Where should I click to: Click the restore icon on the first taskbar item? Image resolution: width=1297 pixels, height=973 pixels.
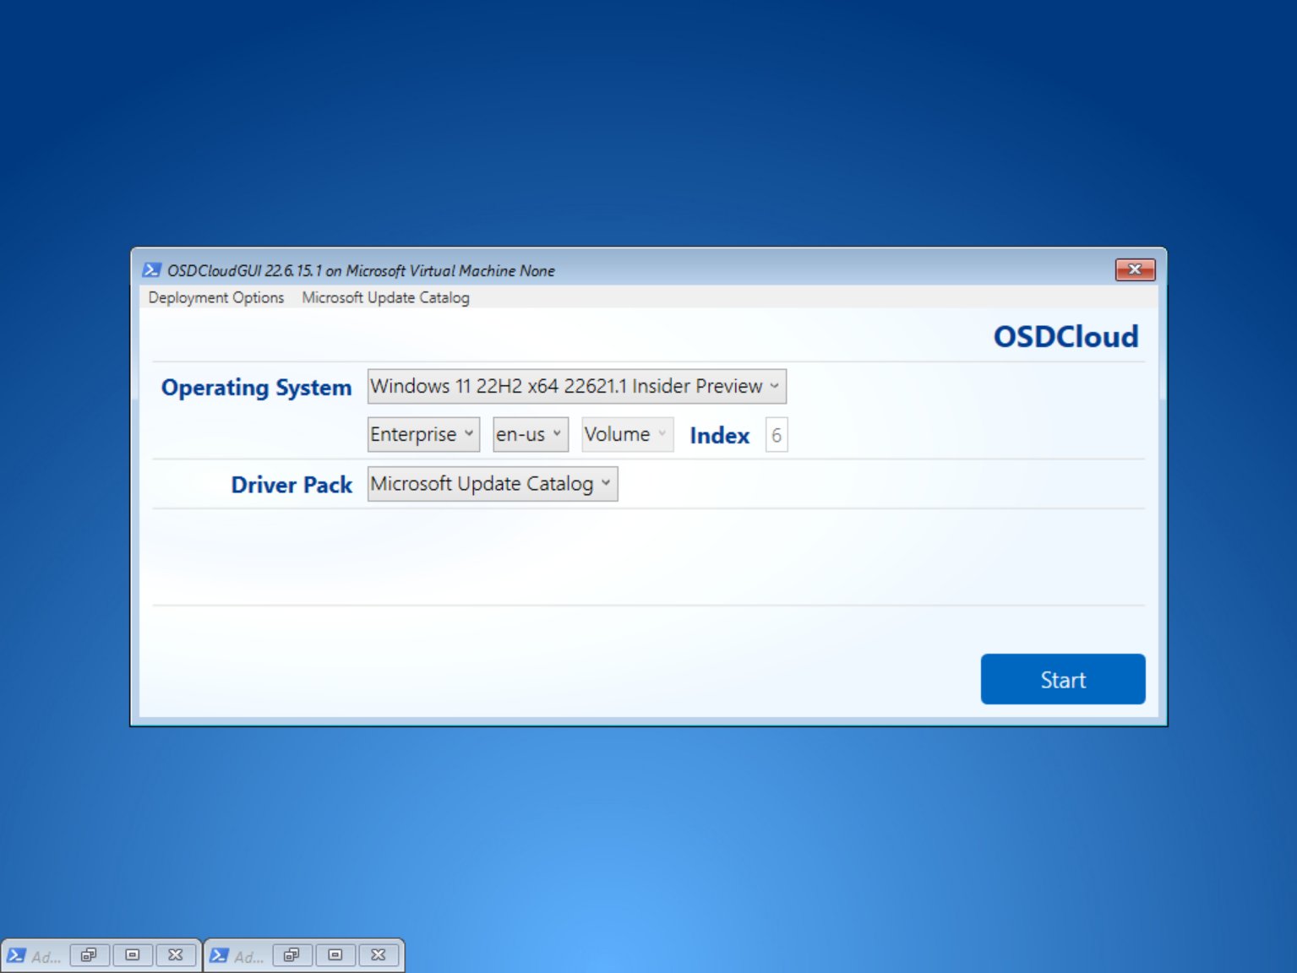89,955
